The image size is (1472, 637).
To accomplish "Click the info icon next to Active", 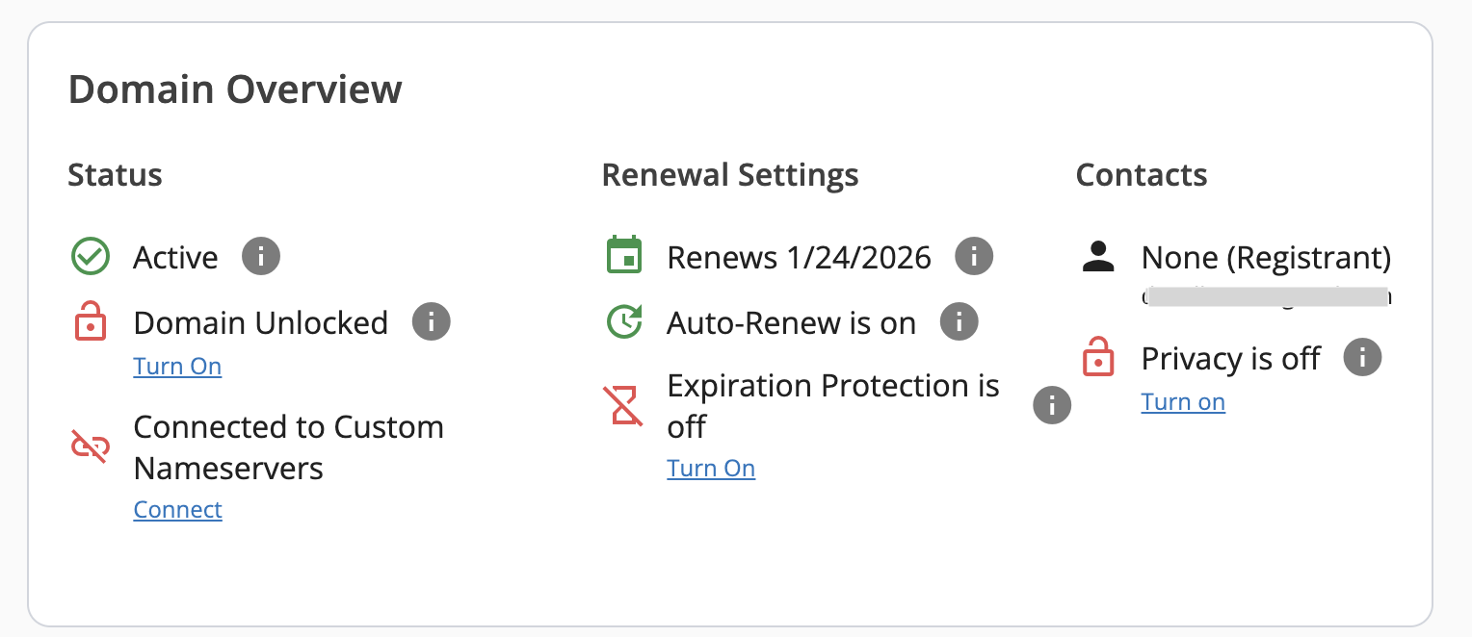I will pyautogui.click(x=261, y=257).
